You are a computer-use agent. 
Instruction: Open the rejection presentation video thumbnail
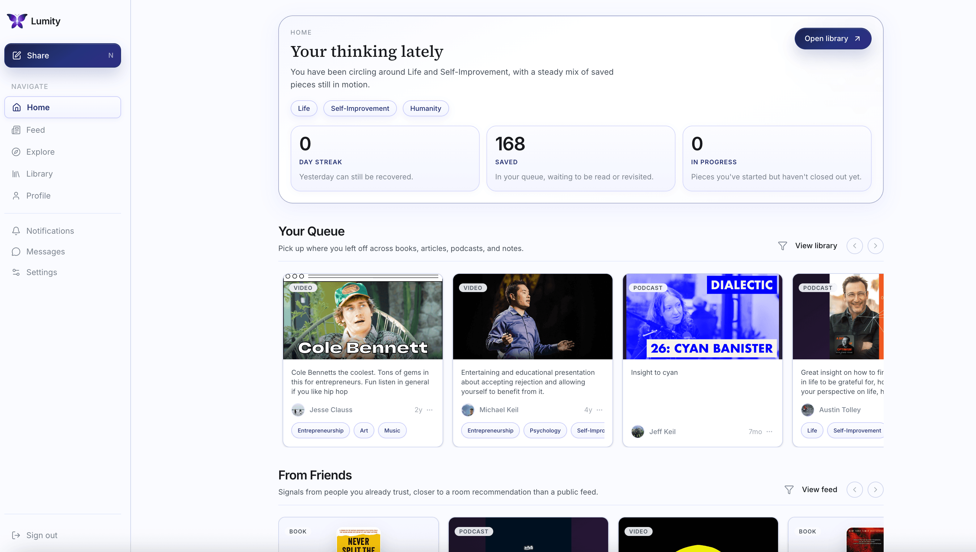click(532, 316)
